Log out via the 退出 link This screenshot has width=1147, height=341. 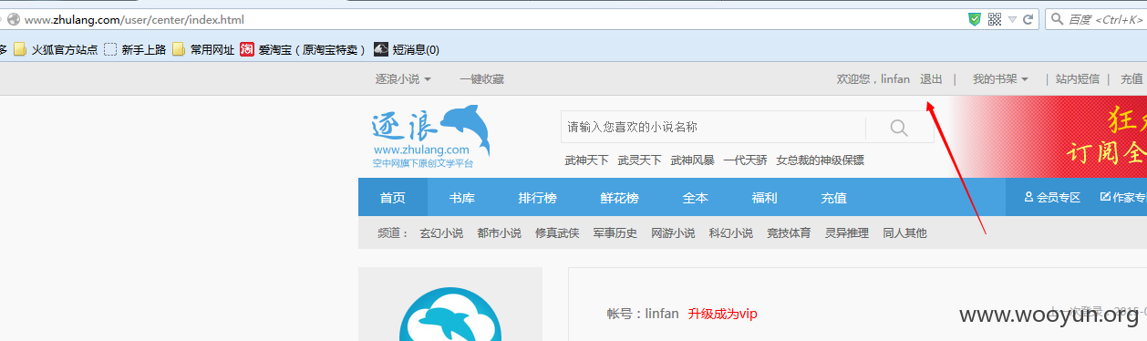932,79
